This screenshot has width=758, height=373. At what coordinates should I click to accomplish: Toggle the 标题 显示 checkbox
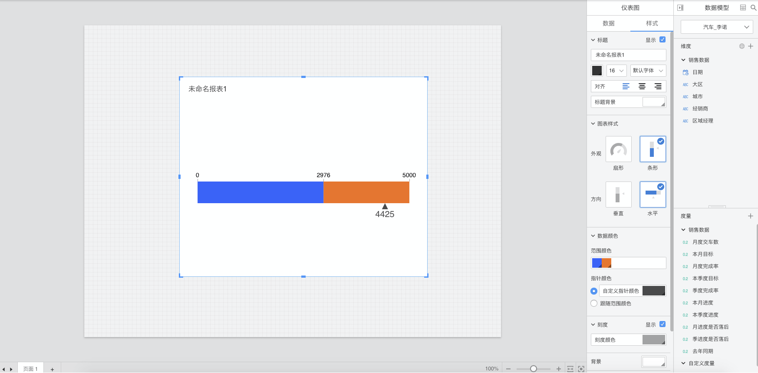point(662,40)
